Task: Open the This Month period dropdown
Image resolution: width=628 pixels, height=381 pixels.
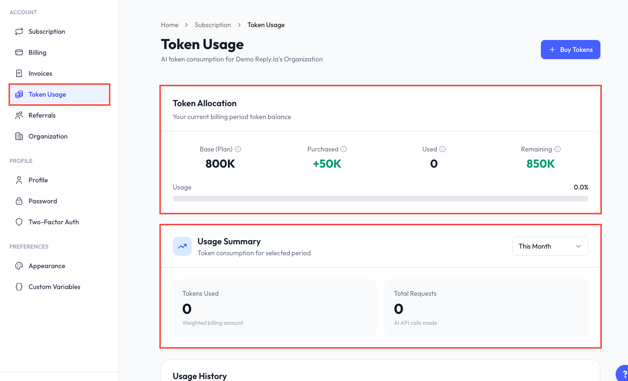Action: tap(550, 246)
